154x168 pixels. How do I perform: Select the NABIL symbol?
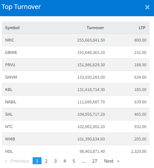point(11,102)
